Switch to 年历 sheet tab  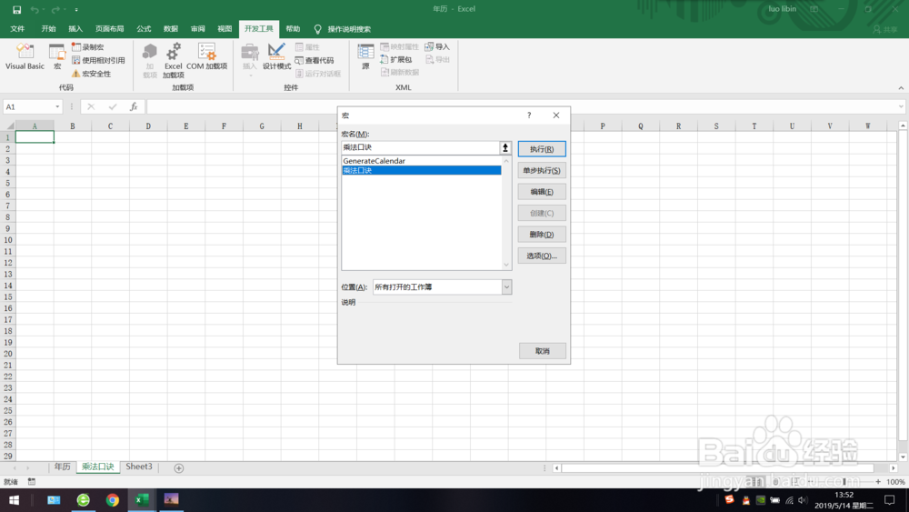[x=62, y=467]
